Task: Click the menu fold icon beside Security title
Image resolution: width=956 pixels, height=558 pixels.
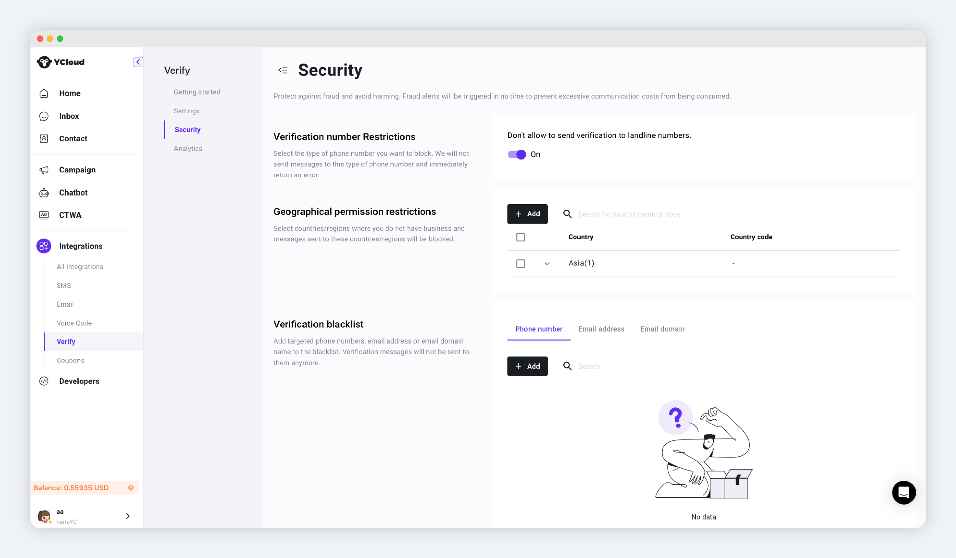Action: [x=283, y=70]
